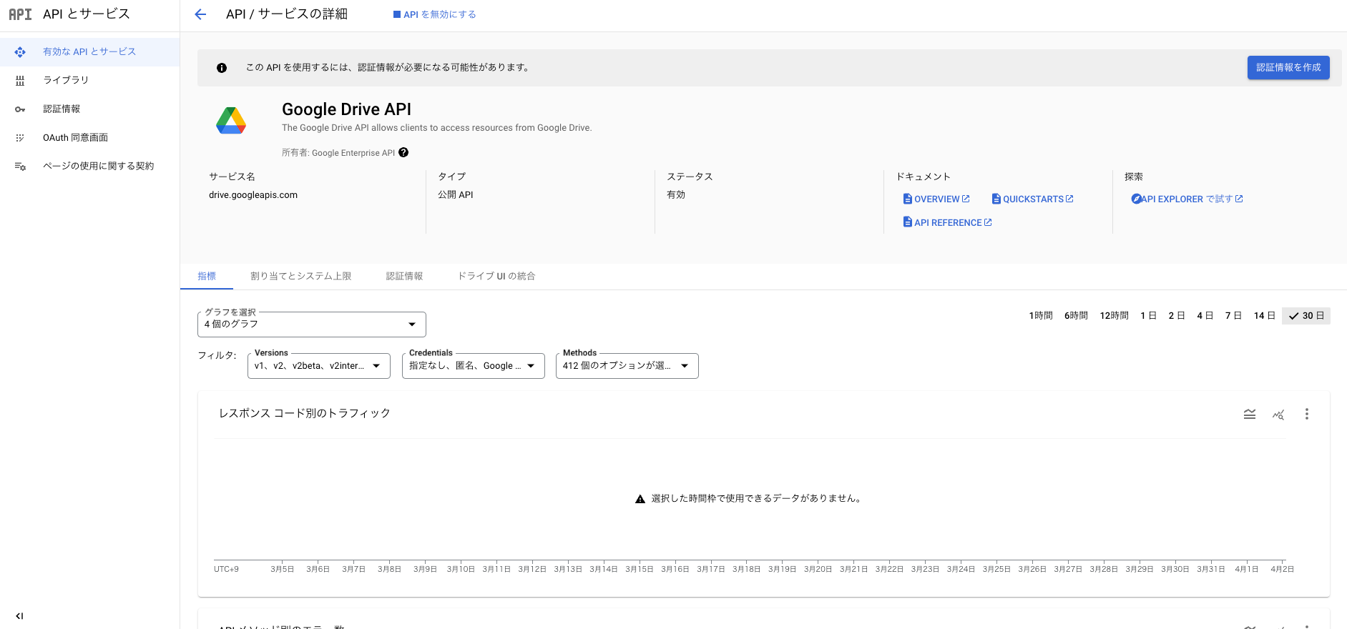Toggle the chart legend icon on traffic graph

point(1250,414)
